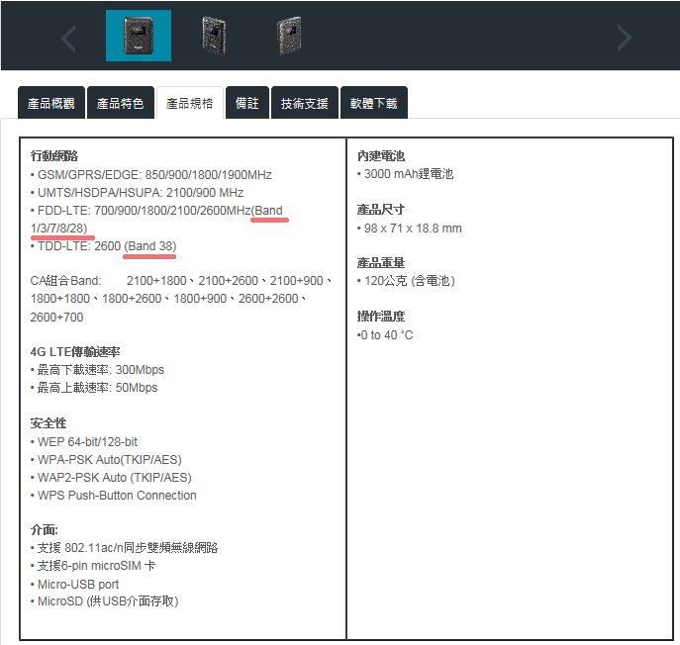Click the CA組合Band label
Screen dimensions: 680x645
[65, 280]
